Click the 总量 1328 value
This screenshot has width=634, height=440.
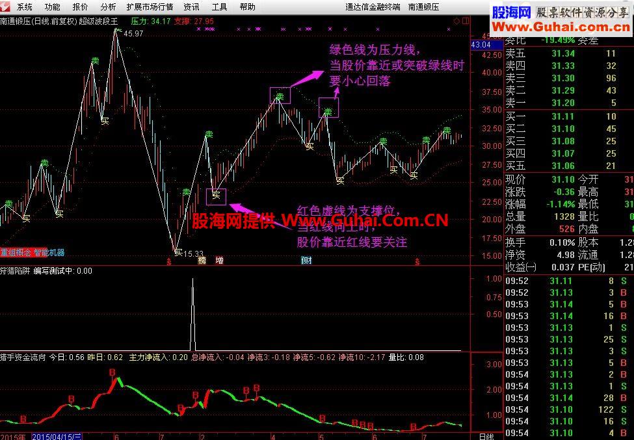(564, 216)
